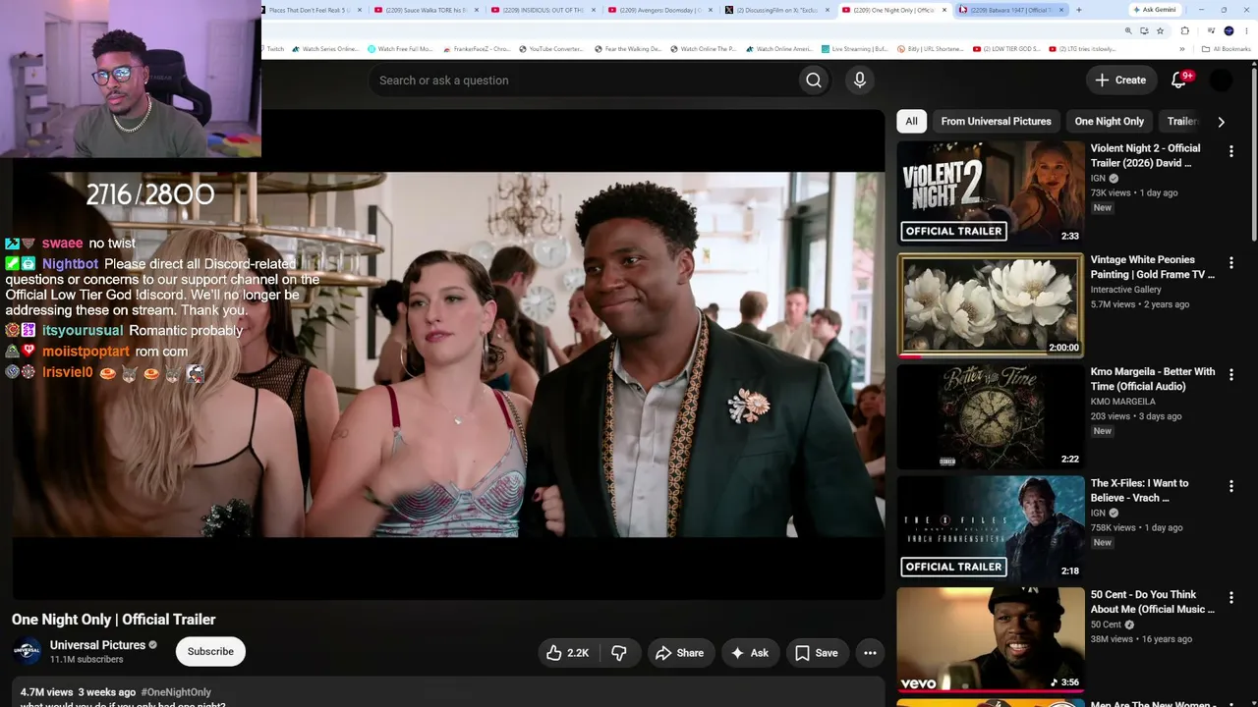Close the One Night Only browser tab

pos(944,10)
